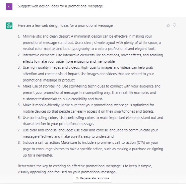Click the 'neutral color palette' text line
The width and height of the screenshot is (186, 184).
coord(89,49)
